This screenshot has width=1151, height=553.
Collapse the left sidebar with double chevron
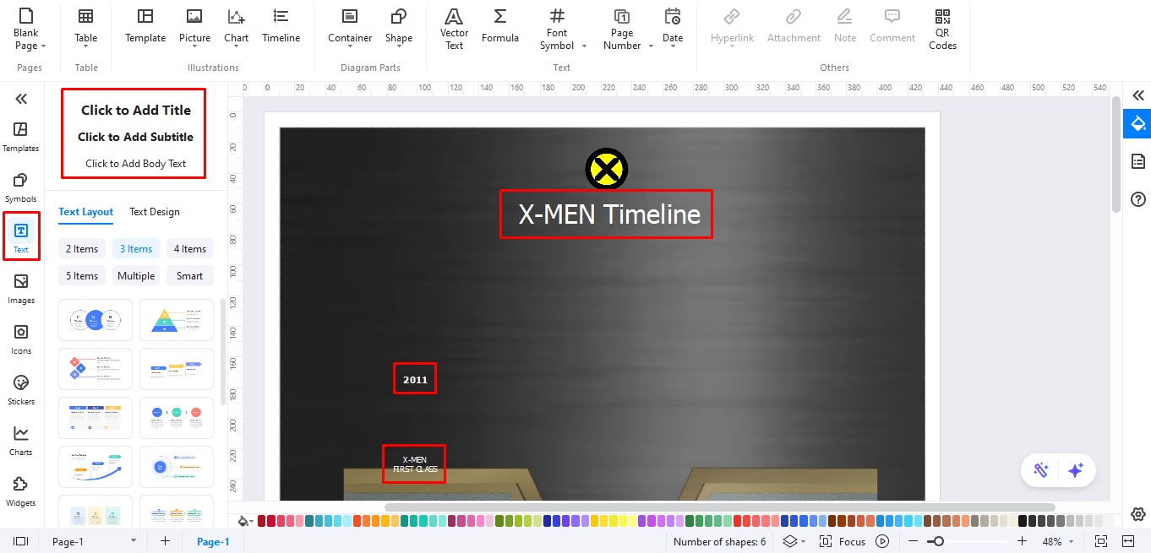pyautogui.click(x=21, y=99)
